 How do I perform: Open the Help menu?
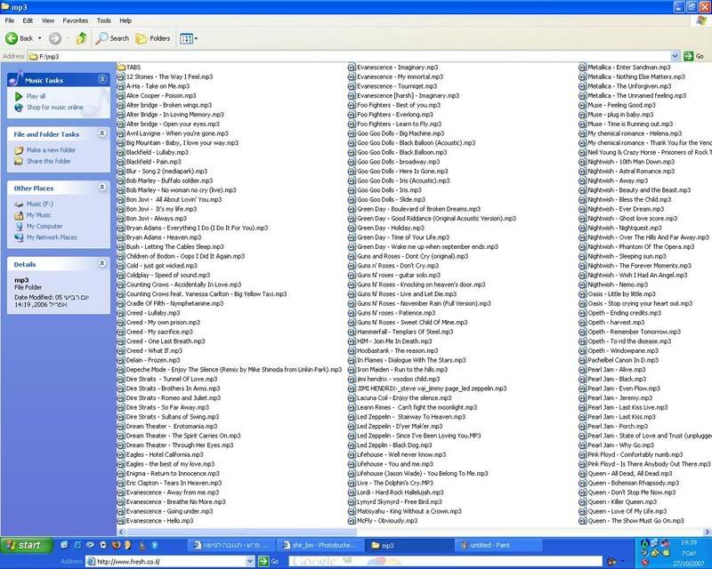pos(125,20)
